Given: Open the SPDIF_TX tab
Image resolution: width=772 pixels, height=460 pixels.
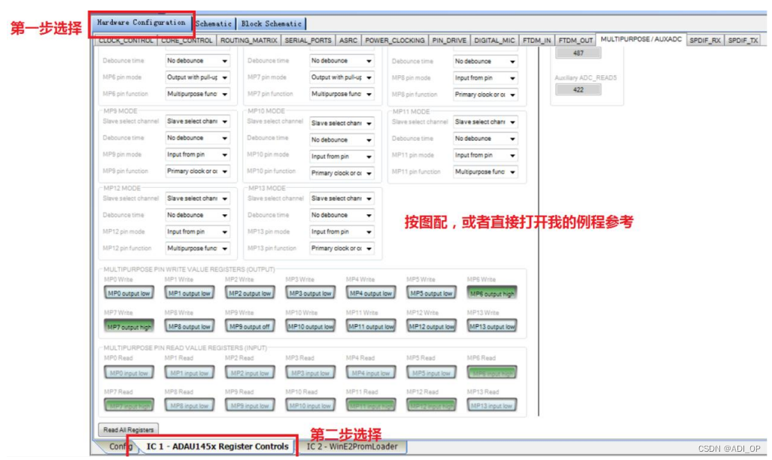Looking at the screenshot, I should tap(743, 41).
